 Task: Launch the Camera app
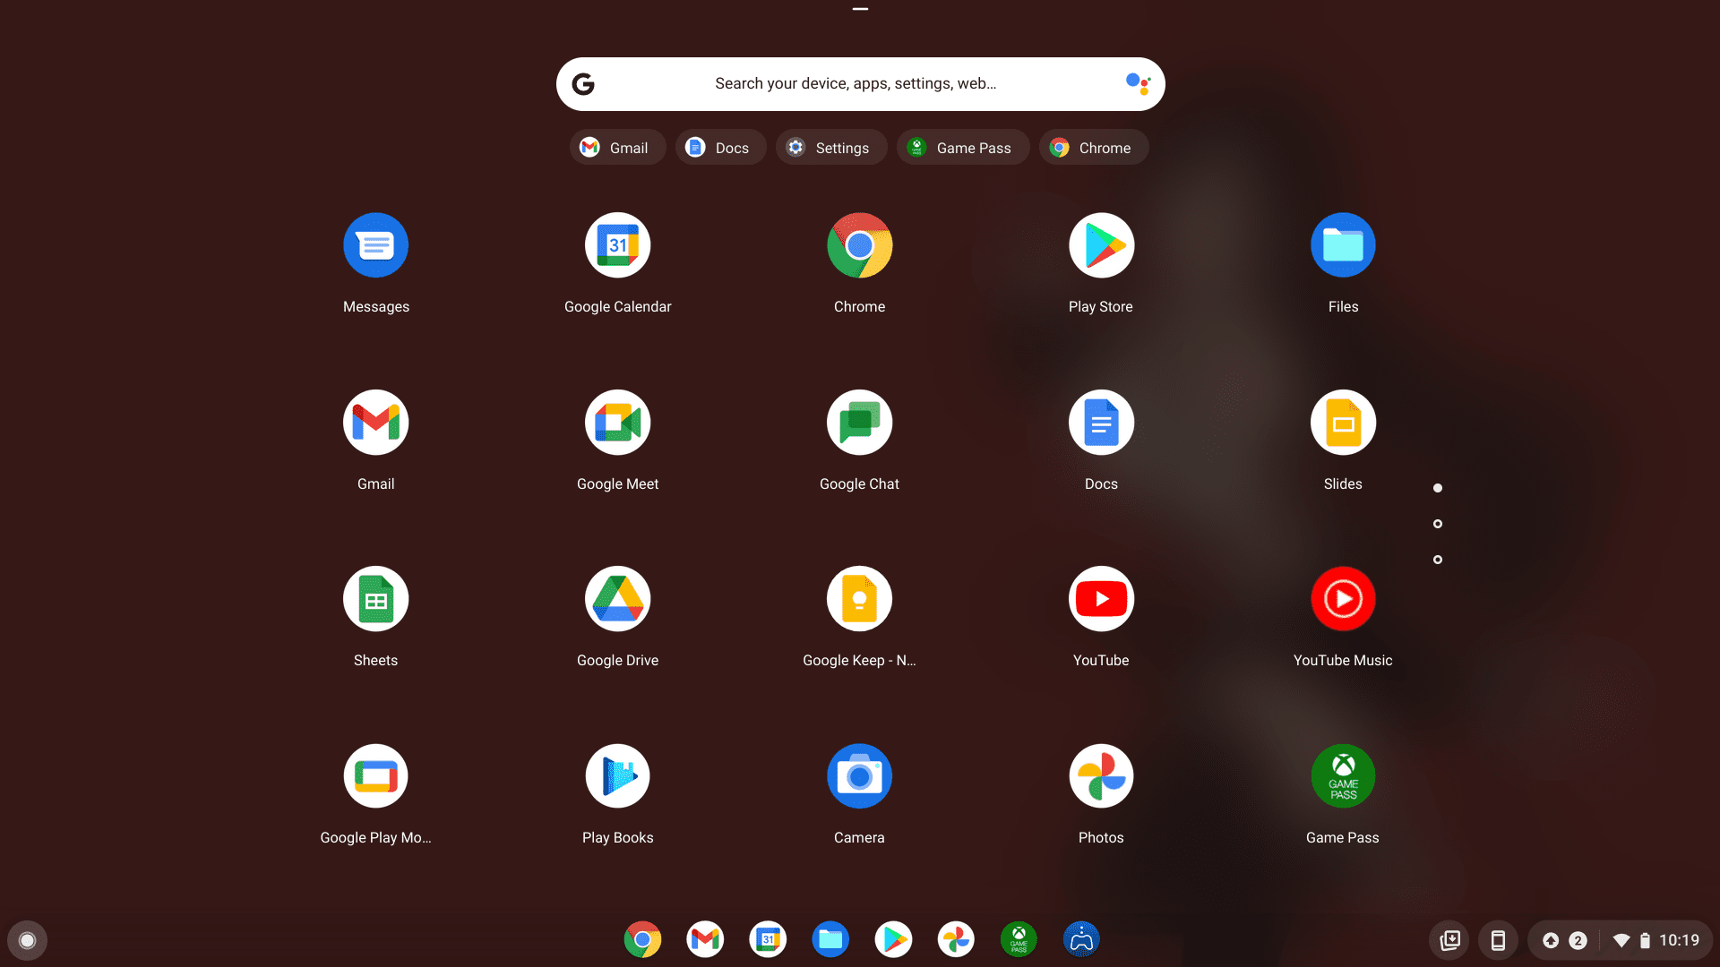pyautogui.click(x=859, y=775)
